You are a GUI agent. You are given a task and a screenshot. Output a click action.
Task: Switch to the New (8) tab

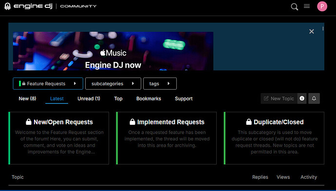27,98
